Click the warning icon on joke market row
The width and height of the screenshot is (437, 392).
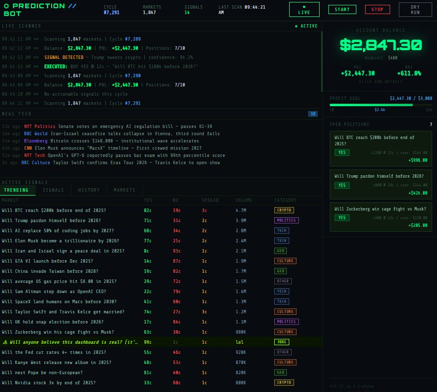(5, 342)
